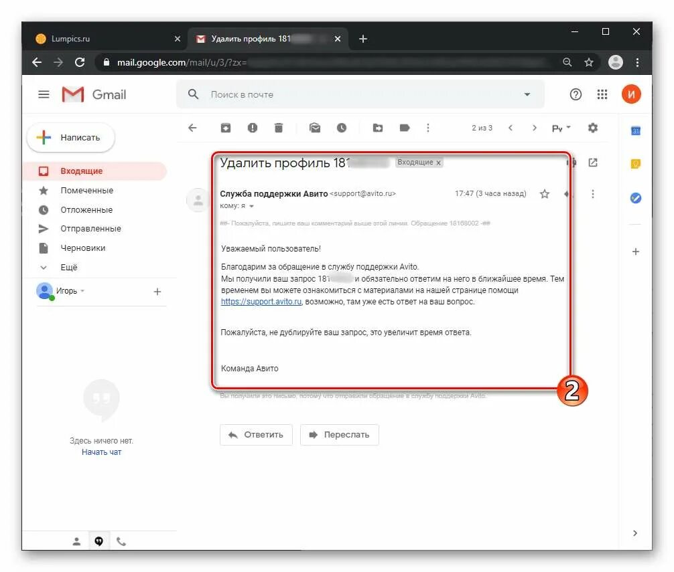Open the Gmail main menu hamburger icon
Screen dimensions: 674x572
click(44, 94)
